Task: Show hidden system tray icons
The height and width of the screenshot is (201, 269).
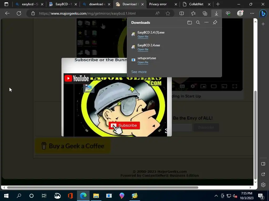Action: (216, 196)
